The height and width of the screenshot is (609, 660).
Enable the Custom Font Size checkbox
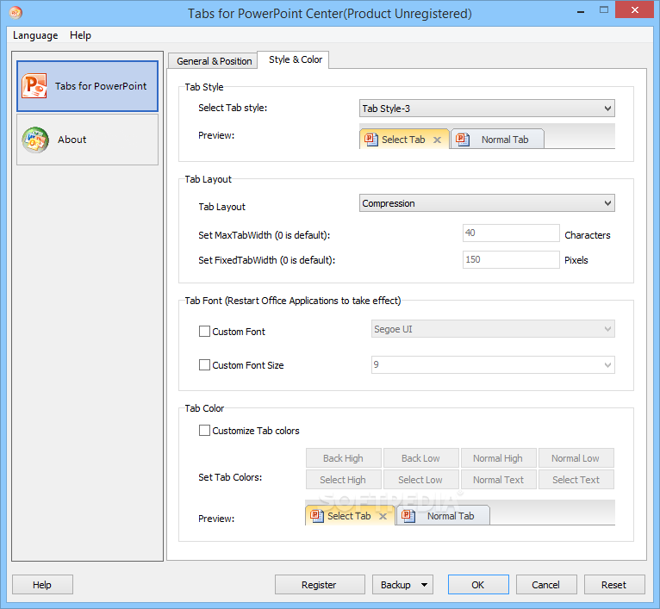(204, 365)
